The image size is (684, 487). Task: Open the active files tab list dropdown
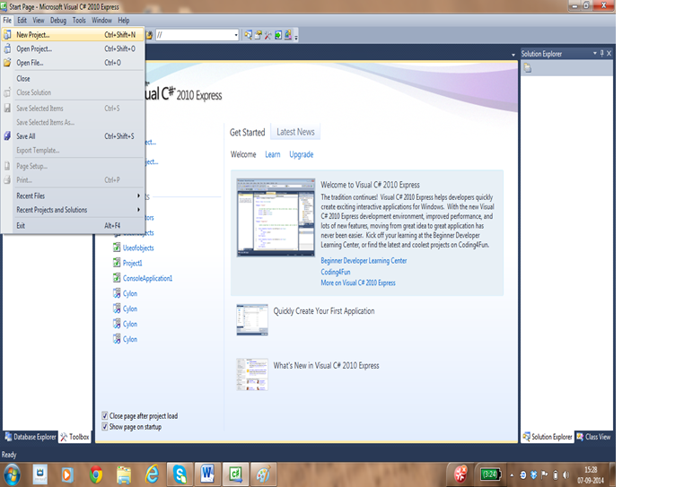point(513,55)
